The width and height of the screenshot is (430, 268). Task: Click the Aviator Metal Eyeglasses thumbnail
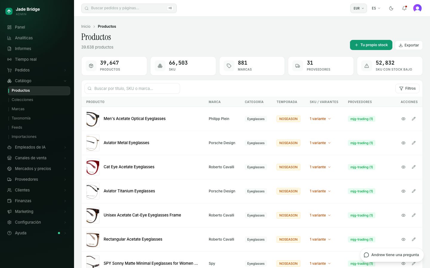click(93, 143)
